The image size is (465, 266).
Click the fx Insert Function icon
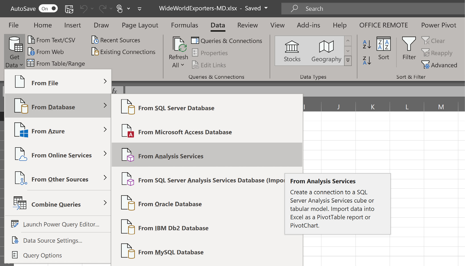pyautogui.click(x=115, y=91)
